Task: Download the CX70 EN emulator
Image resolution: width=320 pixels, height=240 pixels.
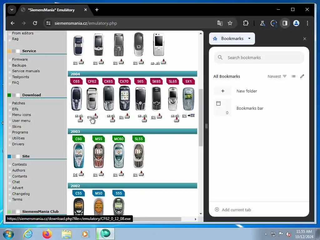Action: click(x=127, y=116)
